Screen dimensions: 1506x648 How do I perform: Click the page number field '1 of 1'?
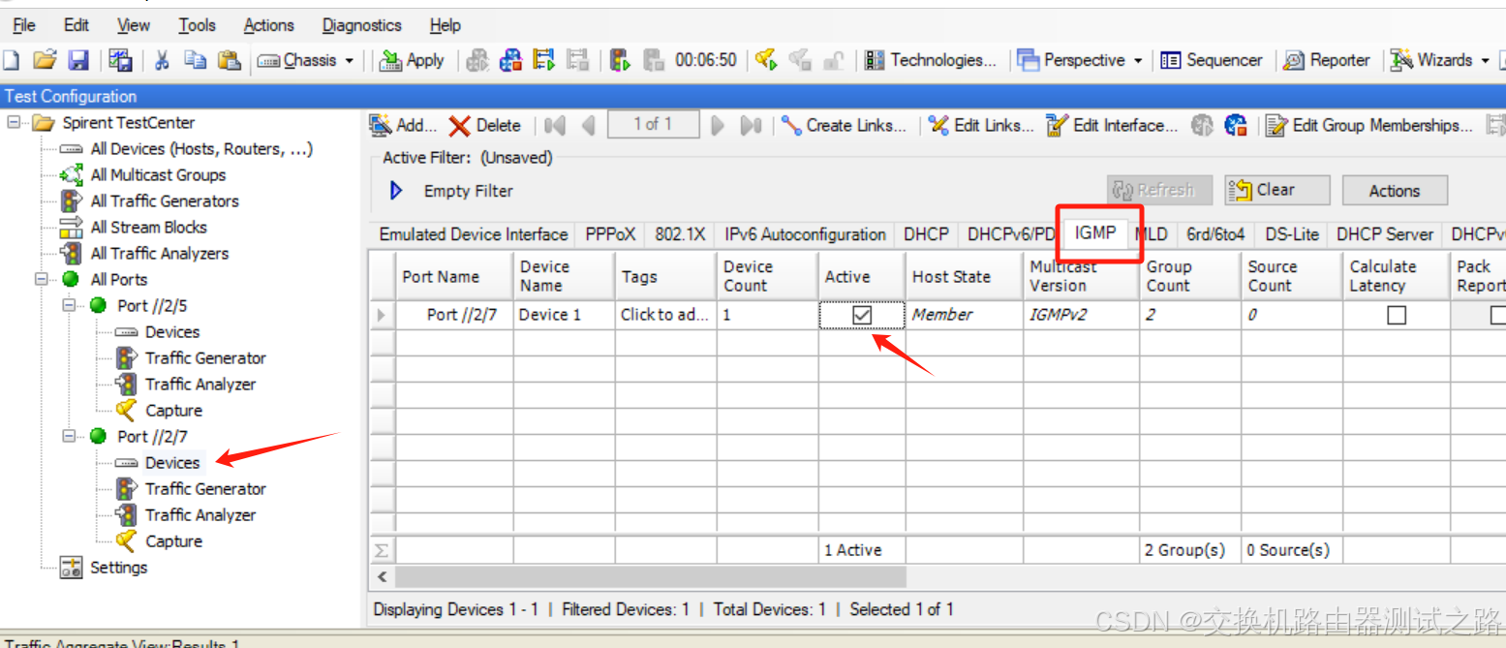point(653,124)
